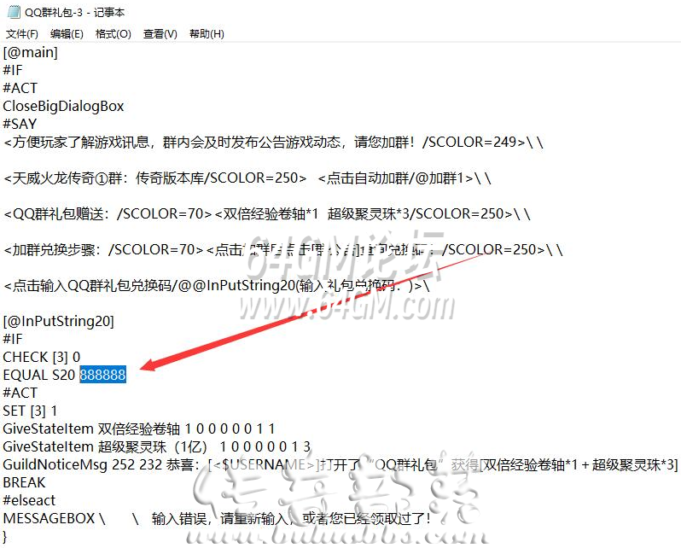Click the QQ群礼包赠送 line

266,213
